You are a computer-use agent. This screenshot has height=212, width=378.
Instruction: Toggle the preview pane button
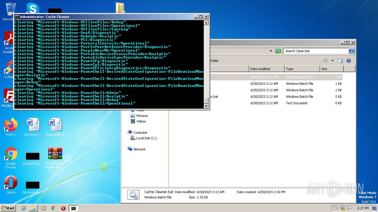[340, 61]
